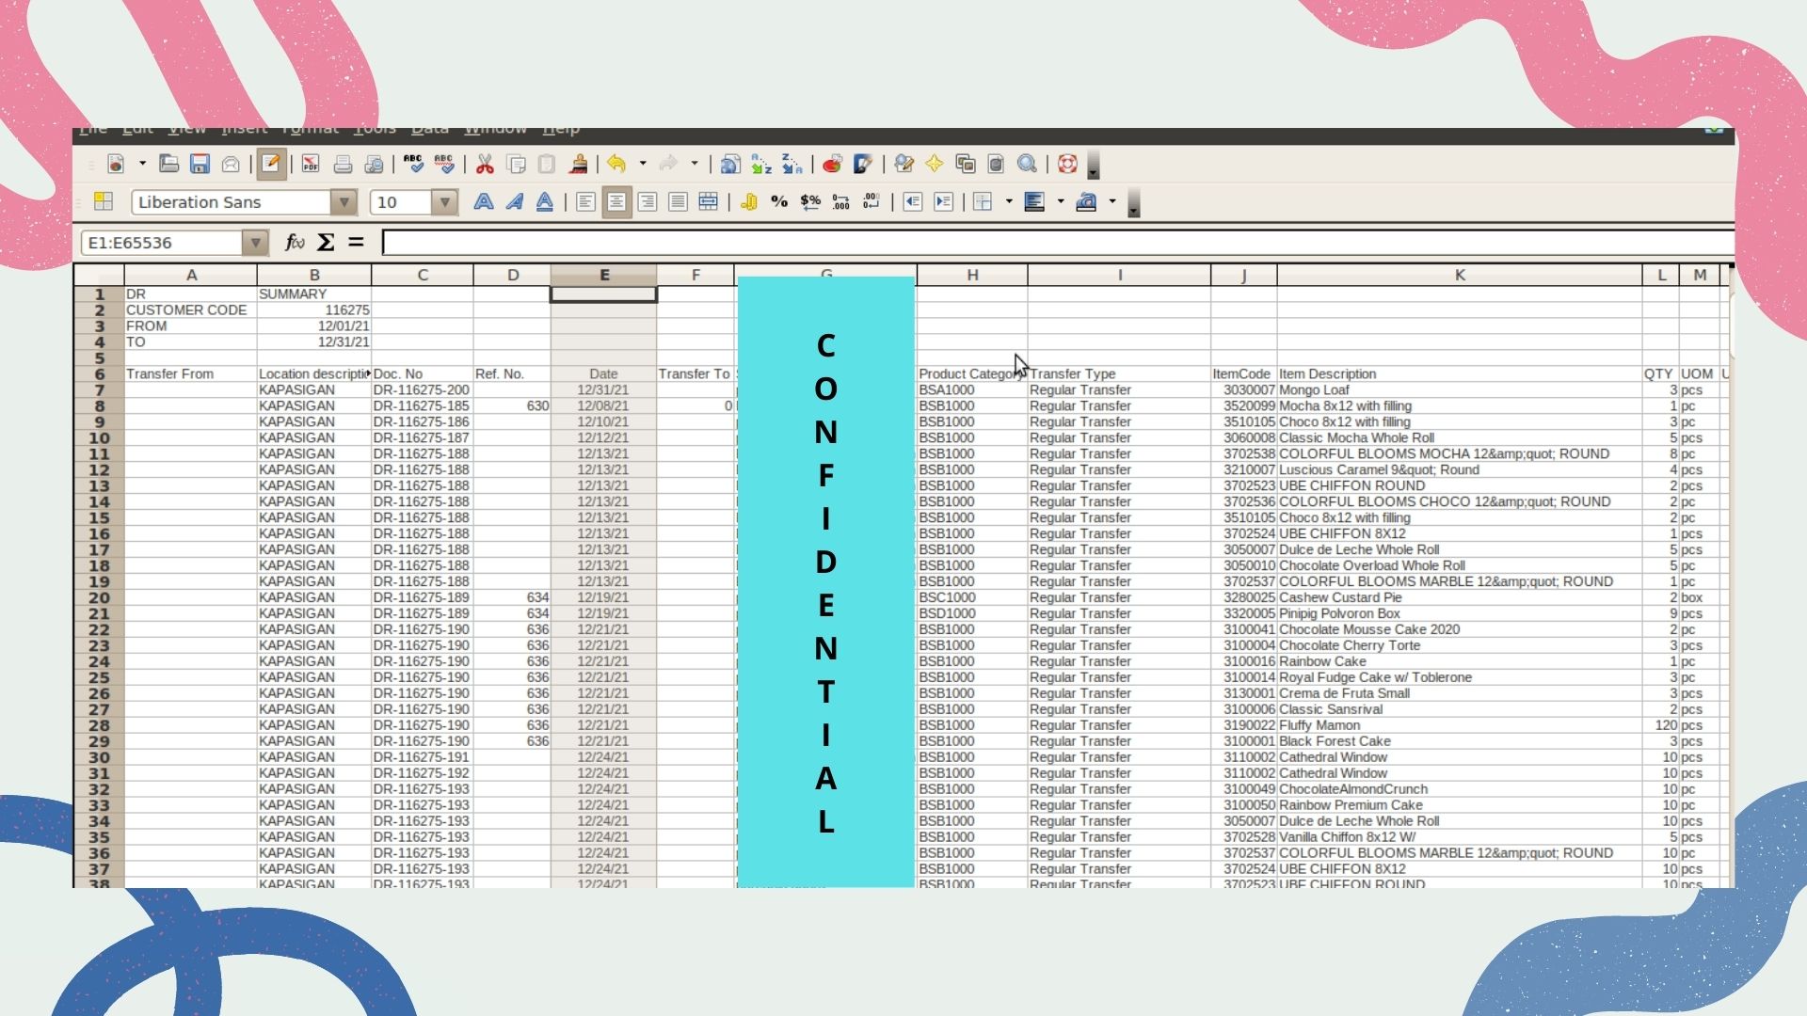Insert chart using the chart icon

coord(831,165)
